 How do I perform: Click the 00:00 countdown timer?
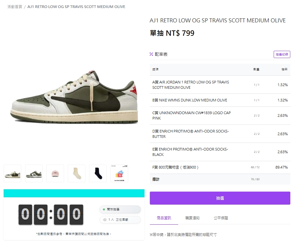pyautogui.click(x=51, y=214)
